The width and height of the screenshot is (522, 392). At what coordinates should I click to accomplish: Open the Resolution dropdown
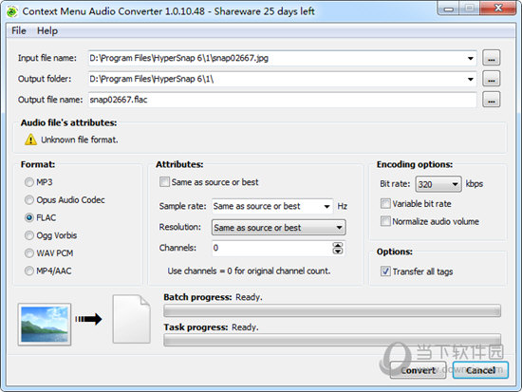[x=339, y=228]
